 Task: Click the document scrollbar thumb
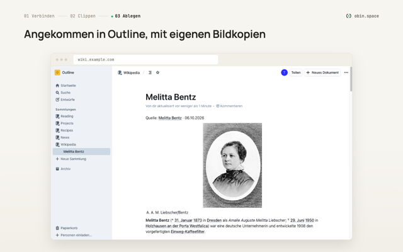click(351, 79)
